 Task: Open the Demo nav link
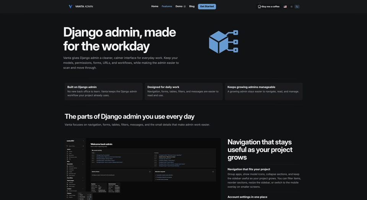(180, 7)
